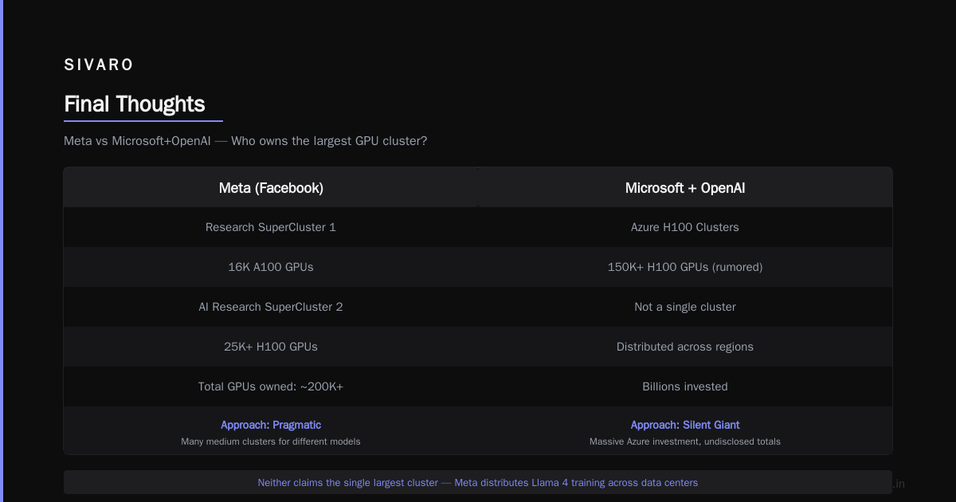Screen dimensions: 956x502
Task: Click the Microsoft + OpenAI column header
Action: tap(685, 188)
